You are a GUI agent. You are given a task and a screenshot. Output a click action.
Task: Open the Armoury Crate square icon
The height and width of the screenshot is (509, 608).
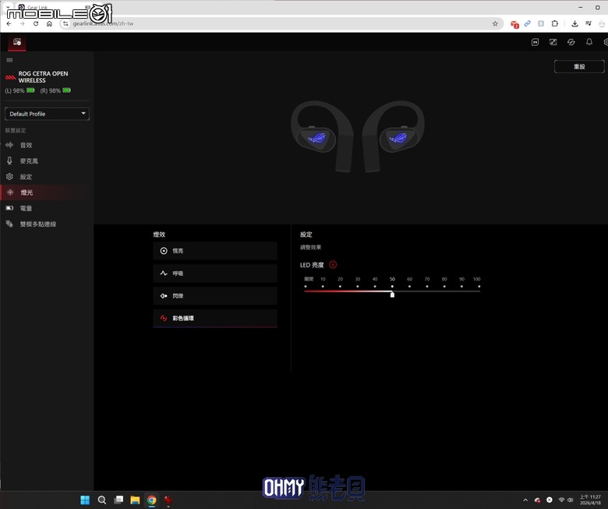535,42
